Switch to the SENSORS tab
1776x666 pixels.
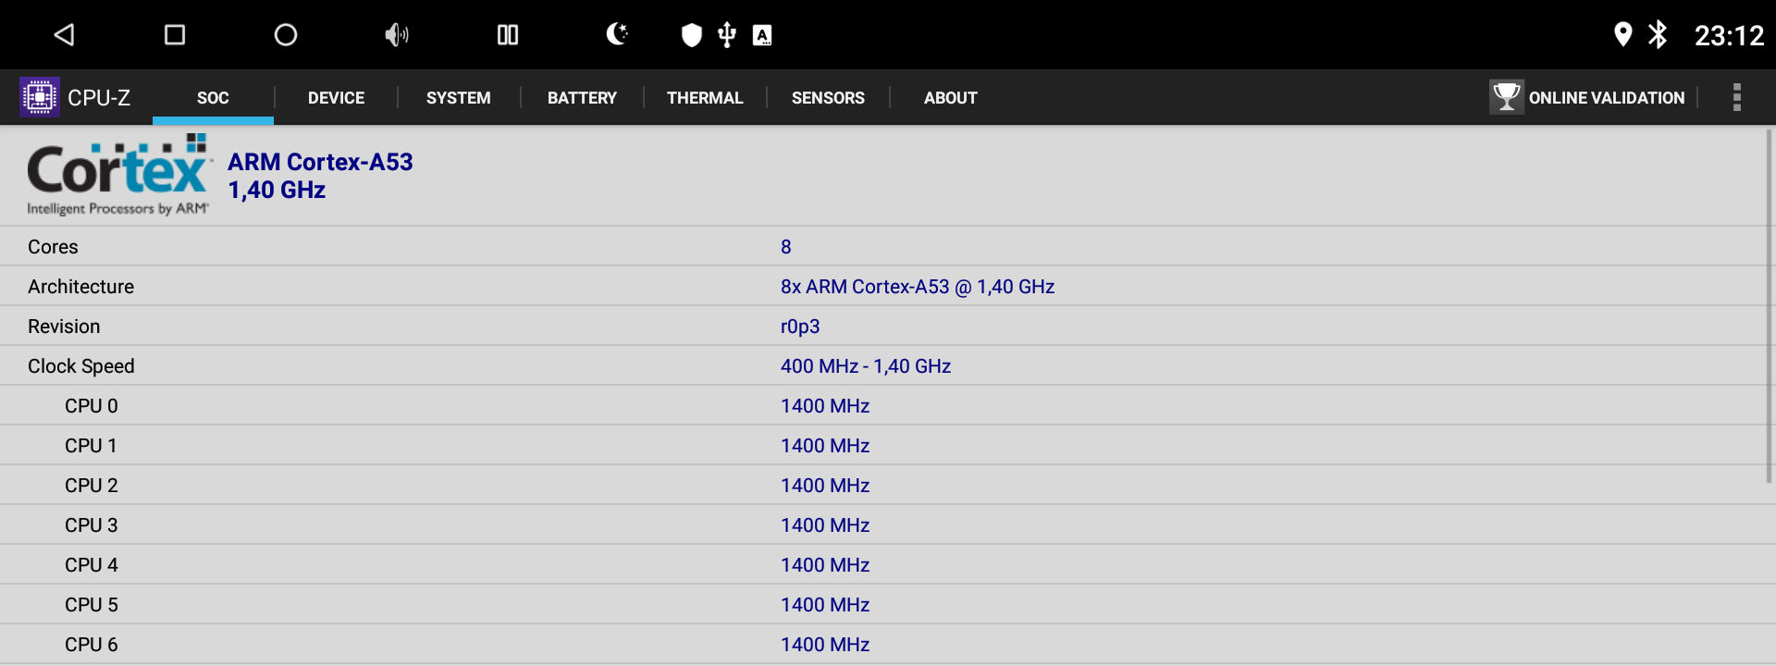click(828, 98)
